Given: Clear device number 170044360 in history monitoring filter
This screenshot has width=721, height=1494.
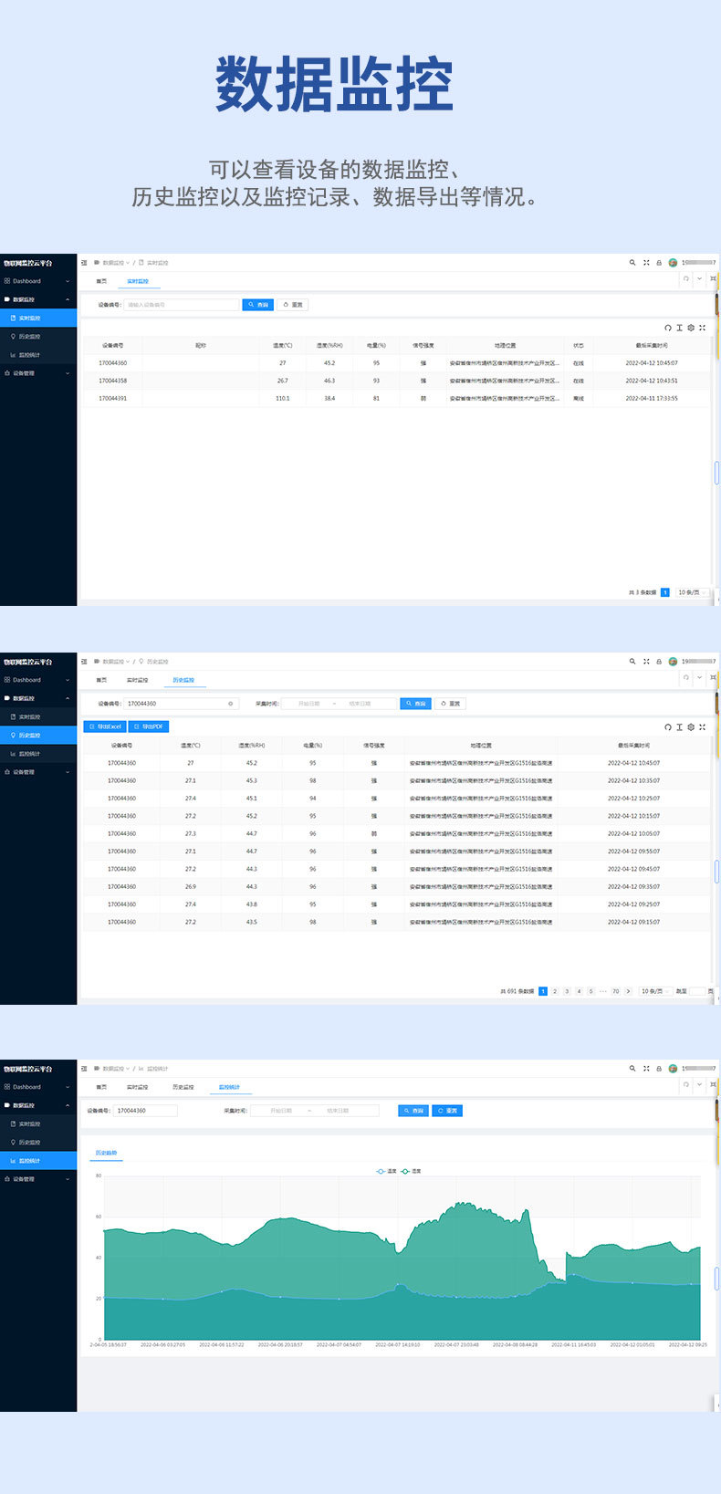Looking at the screenshot, I should 231,704.
